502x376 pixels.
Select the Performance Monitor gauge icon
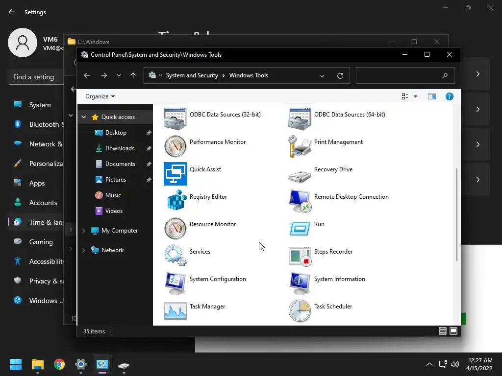[x=175, y=146]
